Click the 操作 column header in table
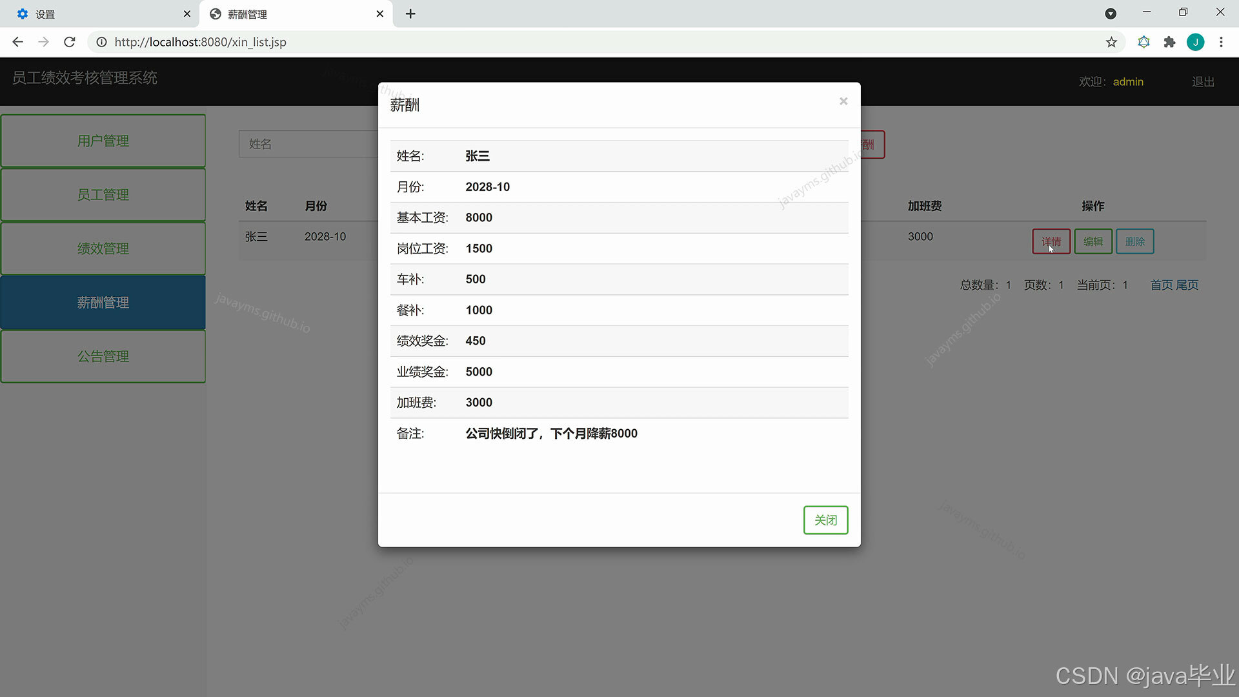 tap(1093, 206)
